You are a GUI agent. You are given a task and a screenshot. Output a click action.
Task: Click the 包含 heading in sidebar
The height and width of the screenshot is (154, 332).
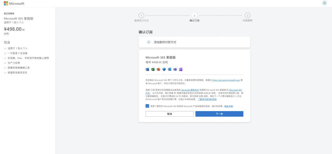click(7, 42)
